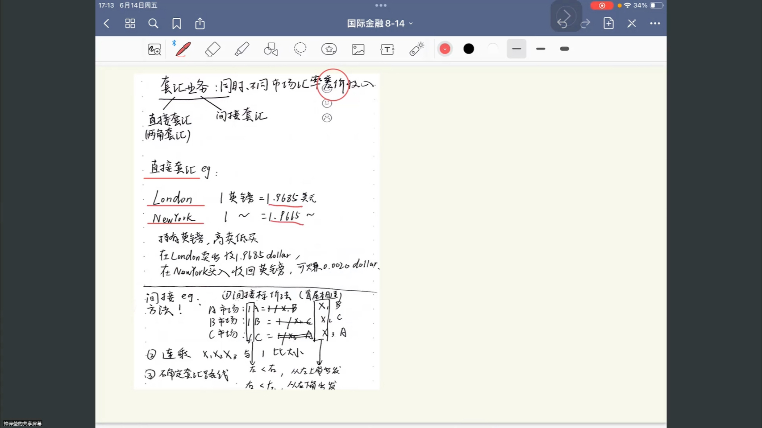762x428 pixels.
Task: Tap the handwritten word London
Action: tap(172, 198)
